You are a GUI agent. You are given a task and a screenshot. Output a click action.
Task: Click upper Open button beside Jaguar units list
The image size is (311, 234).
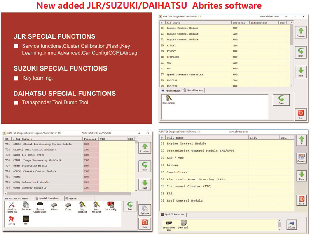(145, 166)
